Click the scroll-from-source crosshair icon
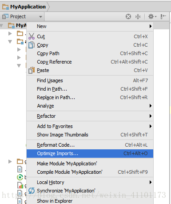171x204 pixels. tap(128, 16)
